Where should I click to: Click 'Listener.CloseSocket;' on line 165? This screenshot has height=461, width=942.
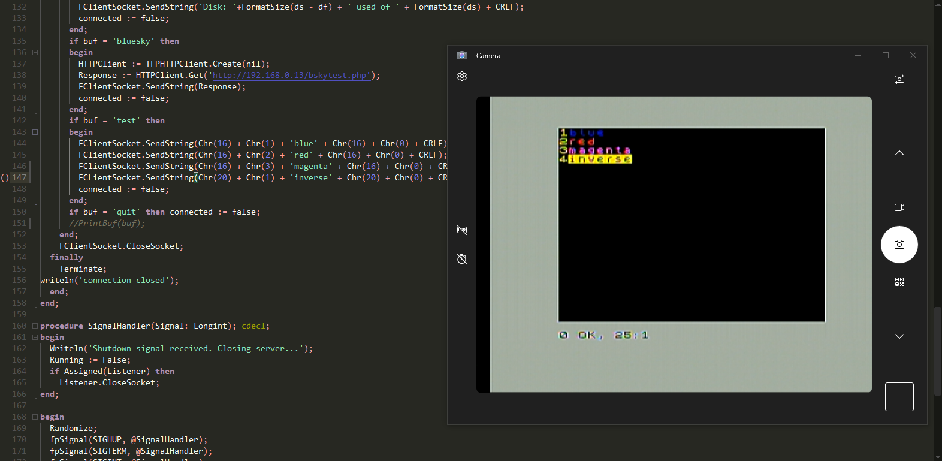[110, 383]
